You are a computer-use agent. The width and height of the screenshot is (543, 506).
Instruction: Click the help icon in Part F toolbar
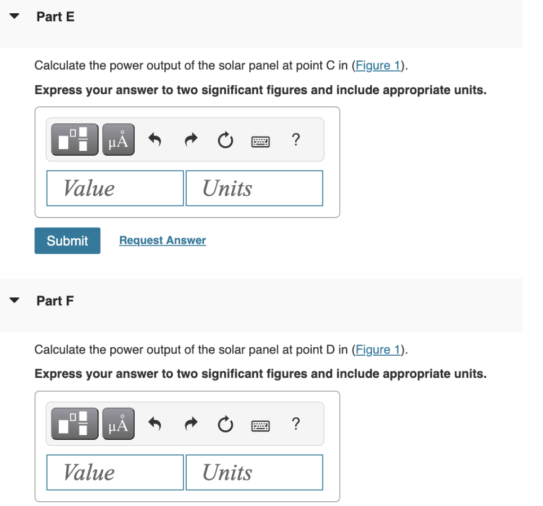point(295,424)
